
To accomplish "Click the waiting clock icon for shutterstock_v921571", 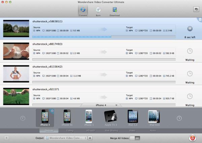I will click(190, 96).
